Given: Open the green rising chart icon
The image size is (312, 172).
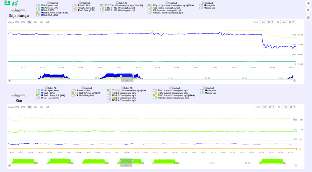Looking at the screenshot, I should point(14,3).
